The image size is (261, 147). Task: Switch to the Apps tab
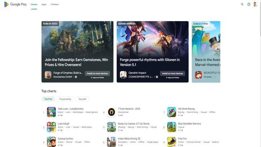tap(44, 4)
